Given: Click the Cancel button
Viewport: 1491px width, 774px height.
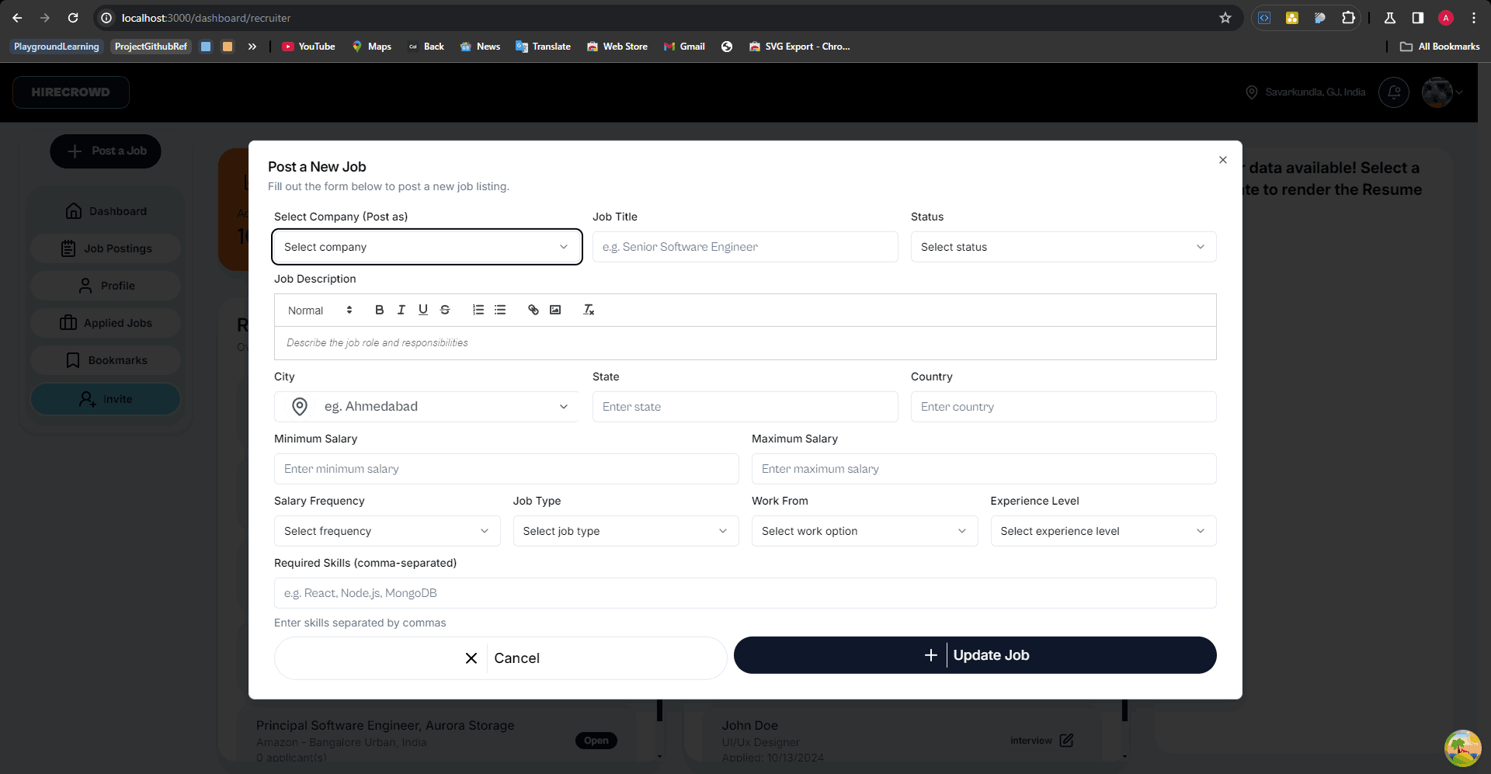Looking at the screenshot, I should coord(501,658).
